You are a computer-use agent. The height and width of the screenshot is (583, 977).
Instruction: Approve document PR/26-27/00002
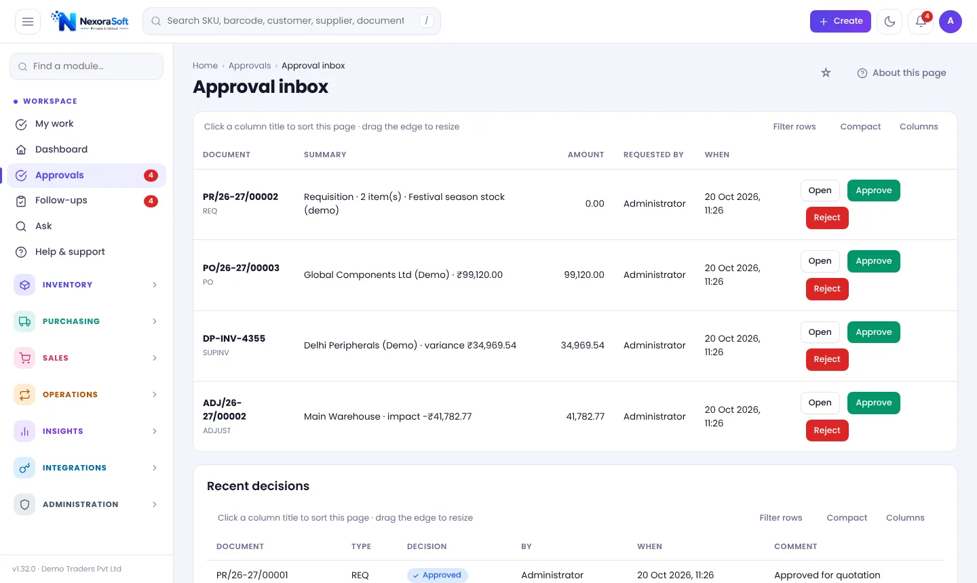click(874, 190)
